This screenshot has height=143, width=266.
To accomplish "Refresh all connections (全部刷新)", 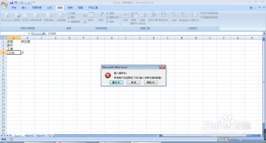I will [x=61, y=18].
